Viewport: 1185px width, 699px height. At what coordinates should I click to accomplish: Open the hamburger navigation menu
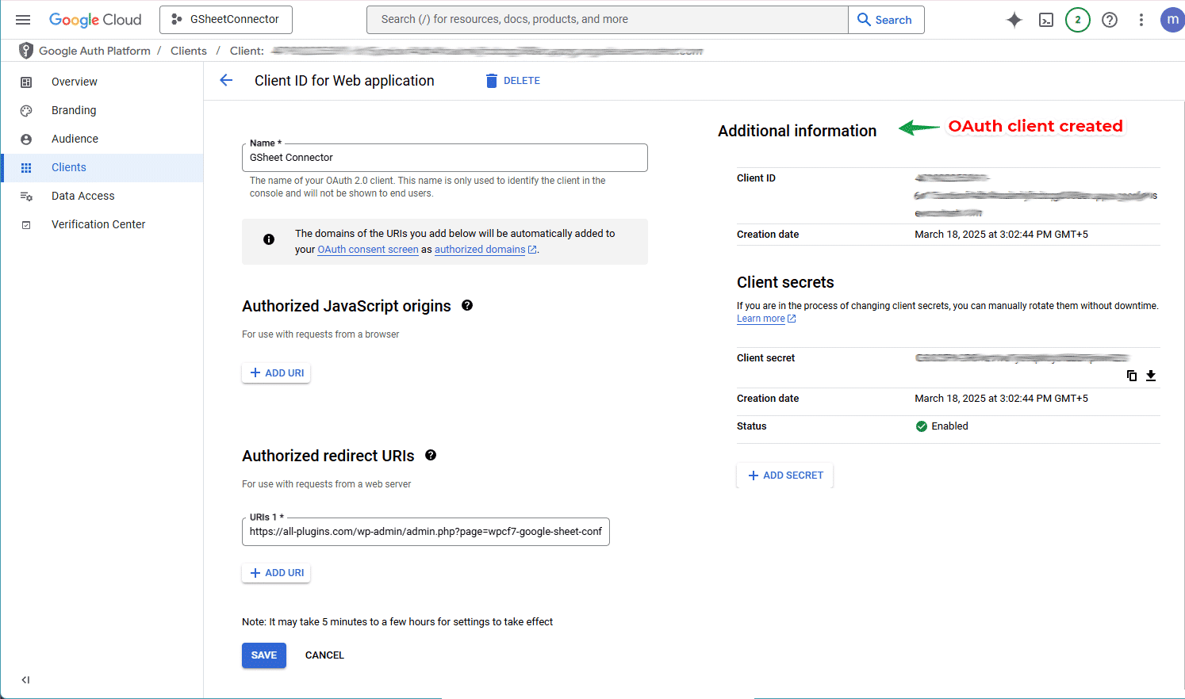(x=23, y=20)
